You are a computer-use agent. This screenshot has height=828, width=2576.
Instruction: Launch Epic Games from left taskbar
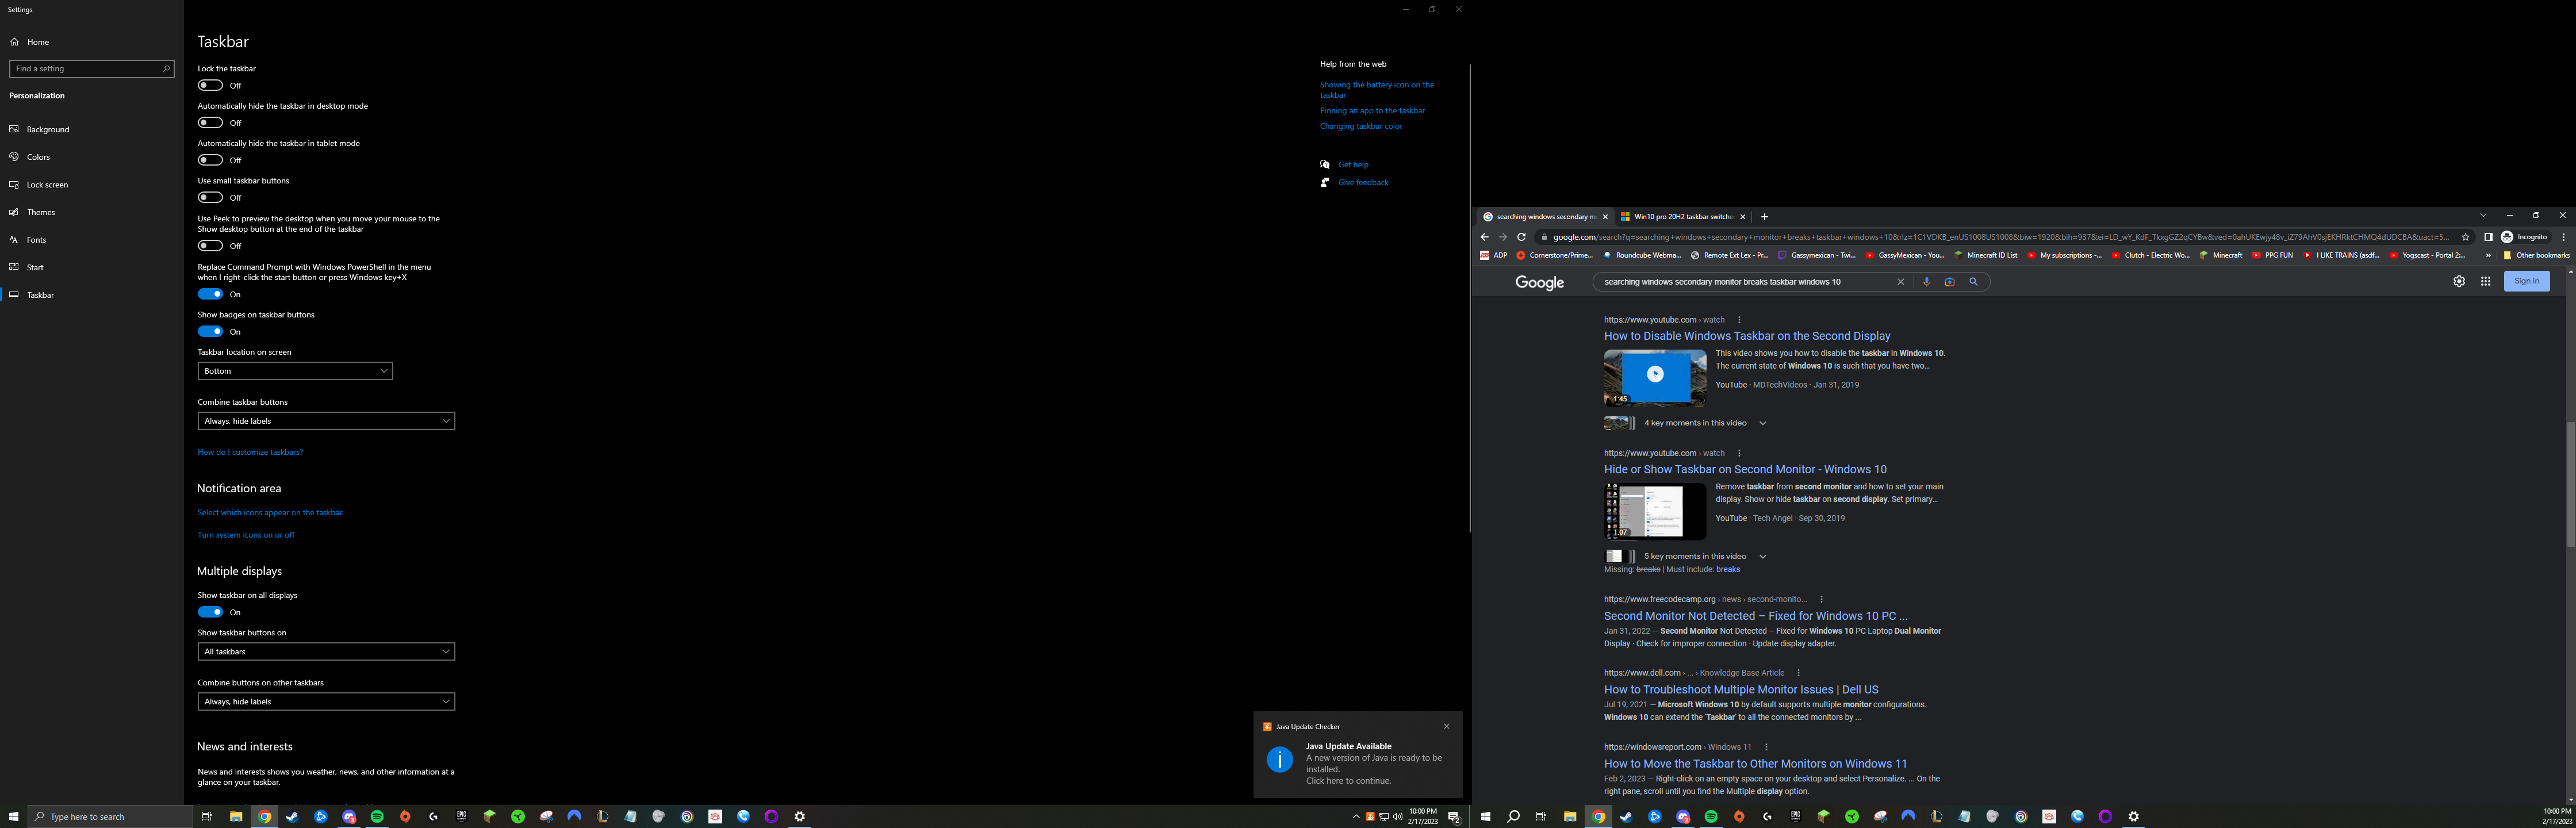pos(461,816)
